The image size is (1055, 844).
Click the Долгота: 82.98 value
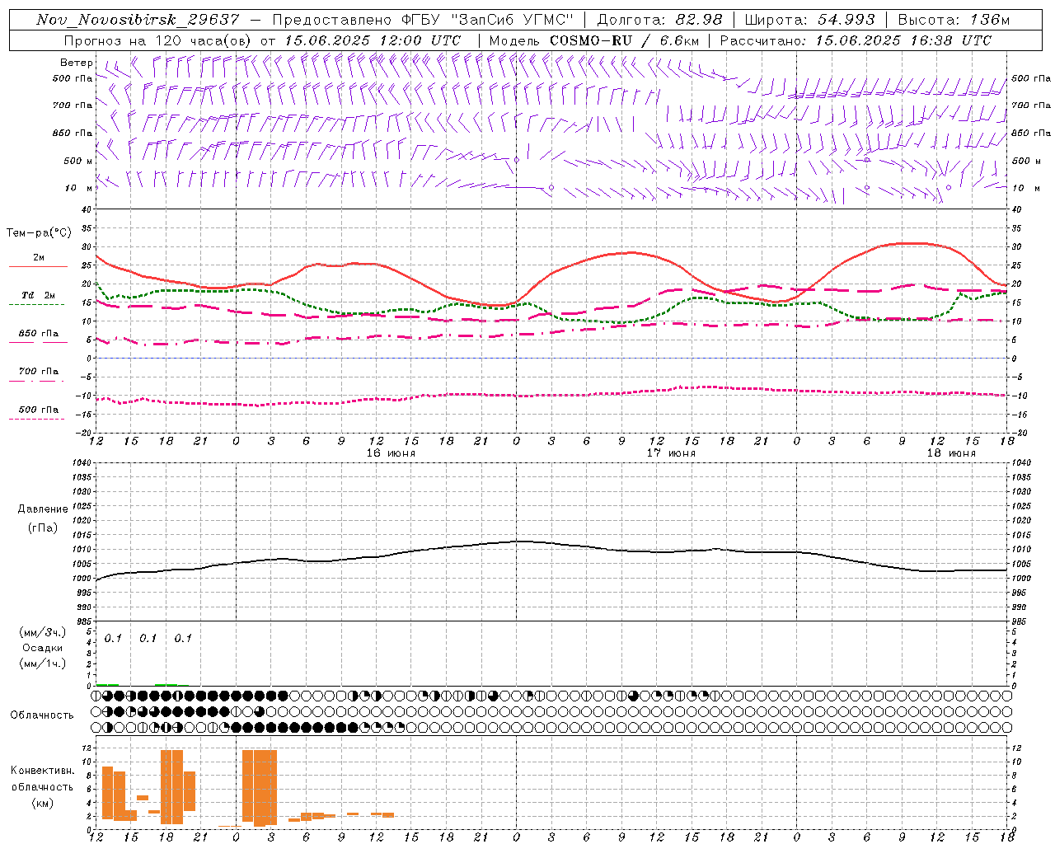pos(659,20)
